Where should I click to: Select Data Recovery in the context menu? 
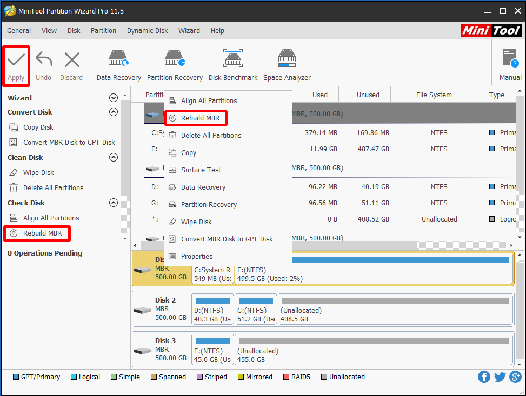click(x=228, y=187)
